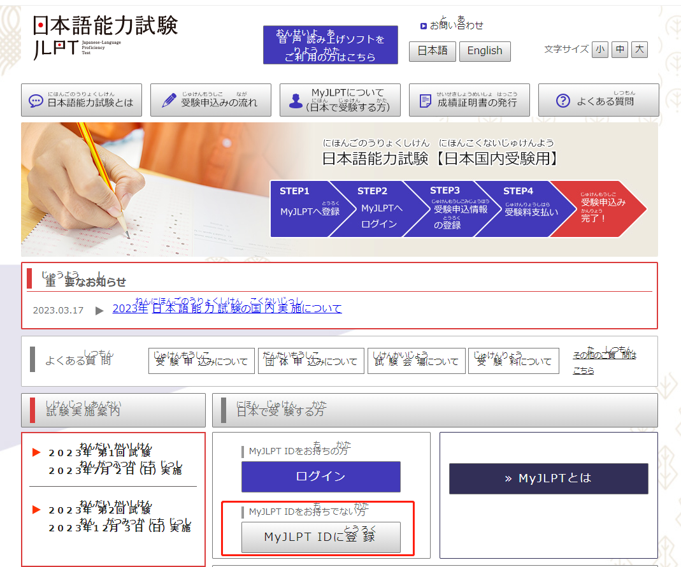
Task: Click the gray triangle next to 2023.03.17
Action: point(99,310)
